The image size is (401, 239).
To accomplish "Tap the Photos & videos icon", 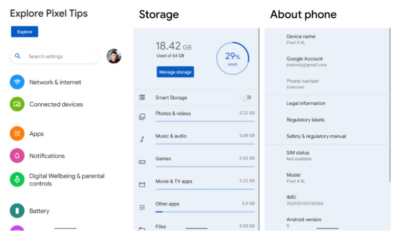I will click(x=142, y=117).
